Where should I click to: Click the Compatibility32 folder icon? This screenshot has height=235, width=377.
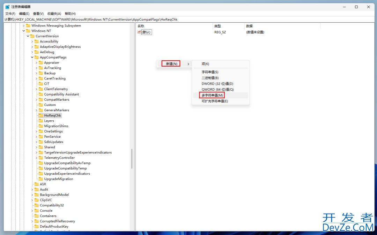tap(37, 205)
